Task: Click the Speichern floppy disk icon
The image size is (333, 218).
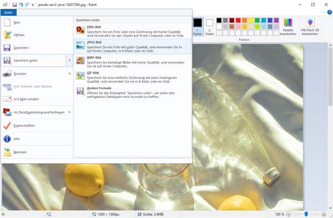Action: [7, 48]
